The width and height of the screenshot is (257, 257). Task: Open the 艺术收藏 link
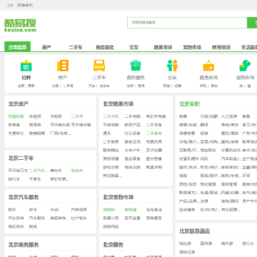154,151
